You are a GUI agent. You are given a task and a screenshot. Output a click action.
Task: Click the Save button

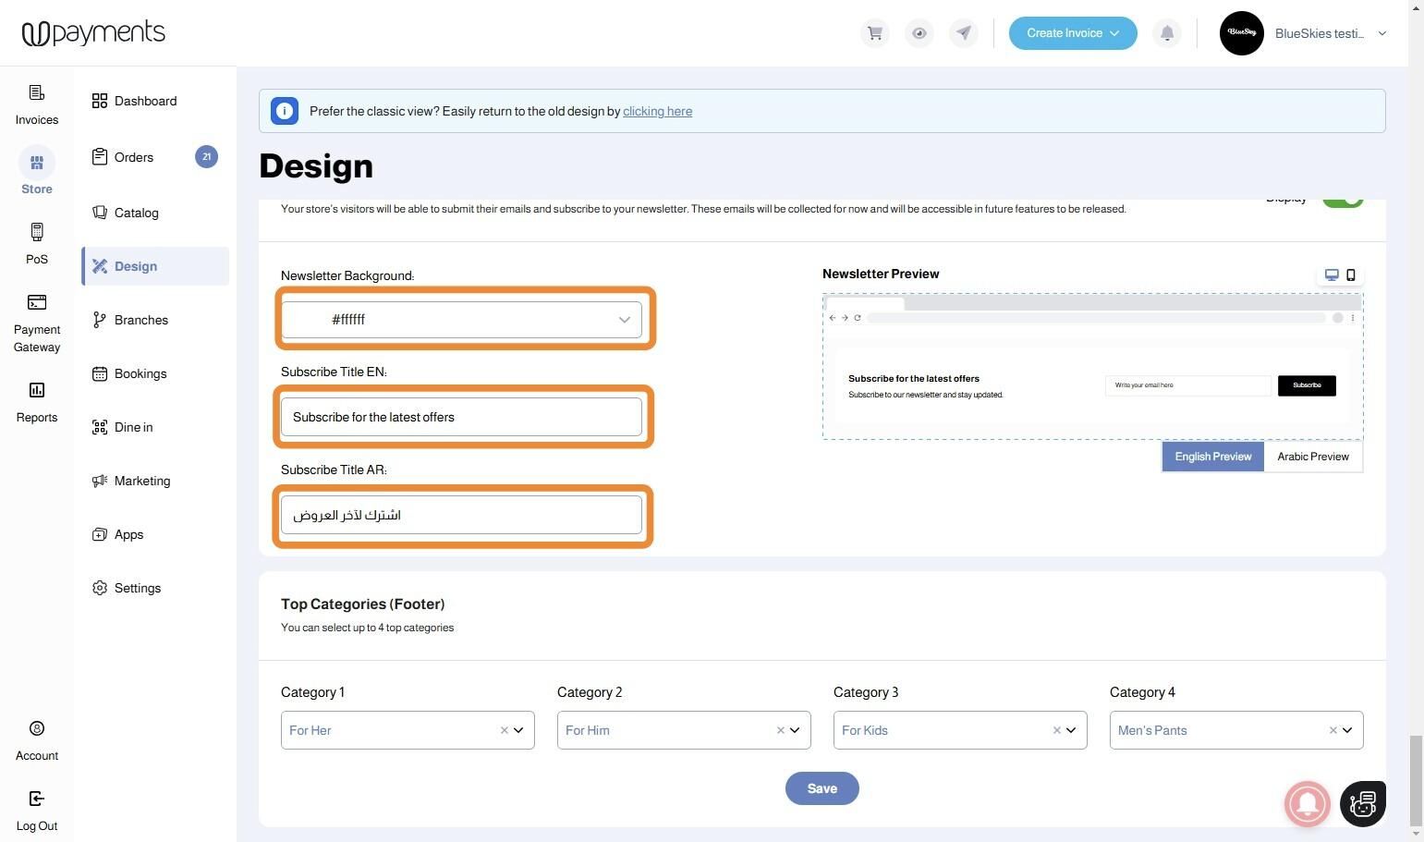pos(822,788)
